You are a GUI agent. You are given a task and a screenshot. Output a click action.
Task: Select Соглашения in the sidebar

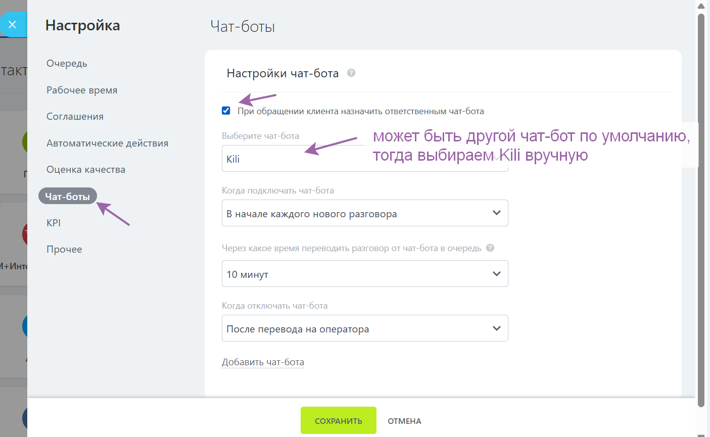75,117
